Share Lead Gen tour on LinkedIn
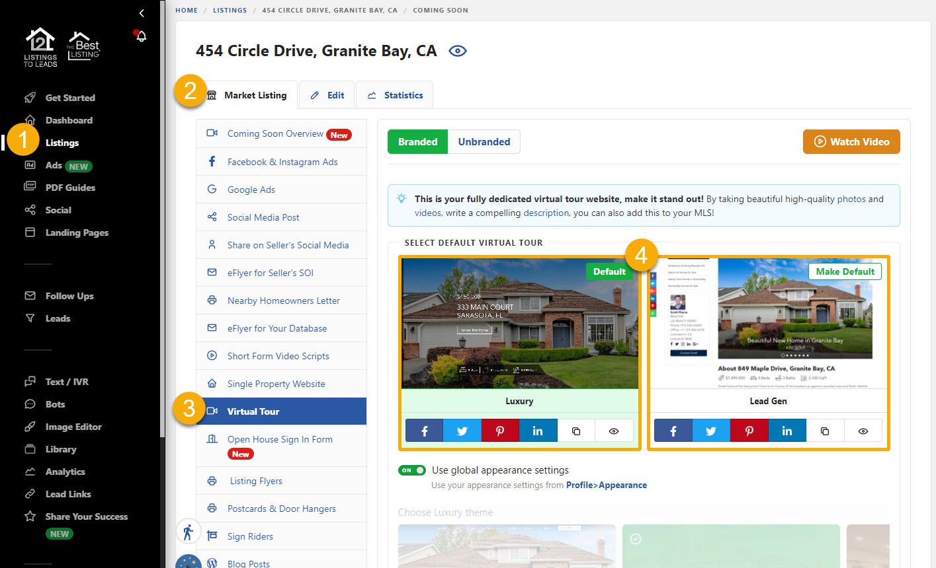936x568 pixels. (787, 431)
